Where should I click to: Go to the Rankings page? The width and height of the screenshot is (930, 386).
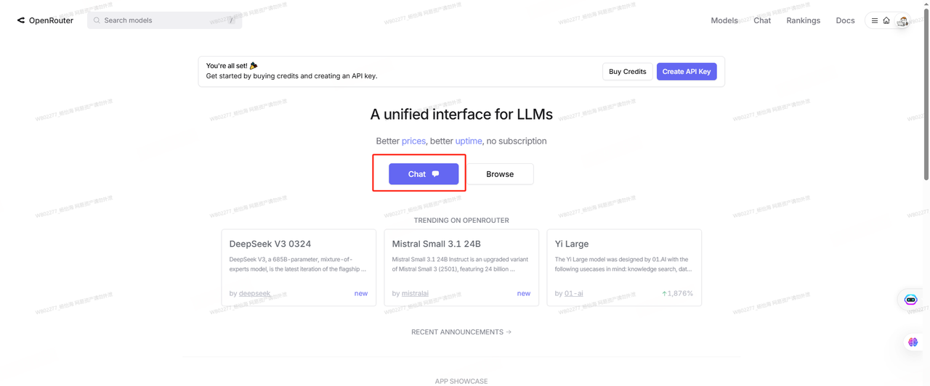(803, 20)
